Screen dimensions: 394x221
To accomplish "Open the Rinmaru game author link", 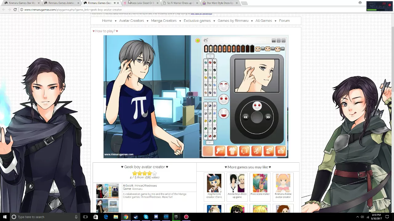I will 137,189.
